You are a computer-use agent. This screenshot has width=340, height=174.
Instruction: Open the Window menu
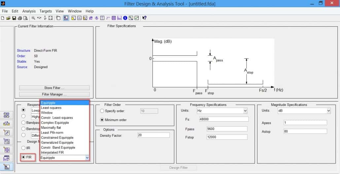pos(75,11)
